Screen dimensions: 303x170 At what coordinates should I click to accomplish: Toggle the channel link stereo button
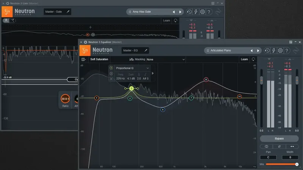coord(266,147)
